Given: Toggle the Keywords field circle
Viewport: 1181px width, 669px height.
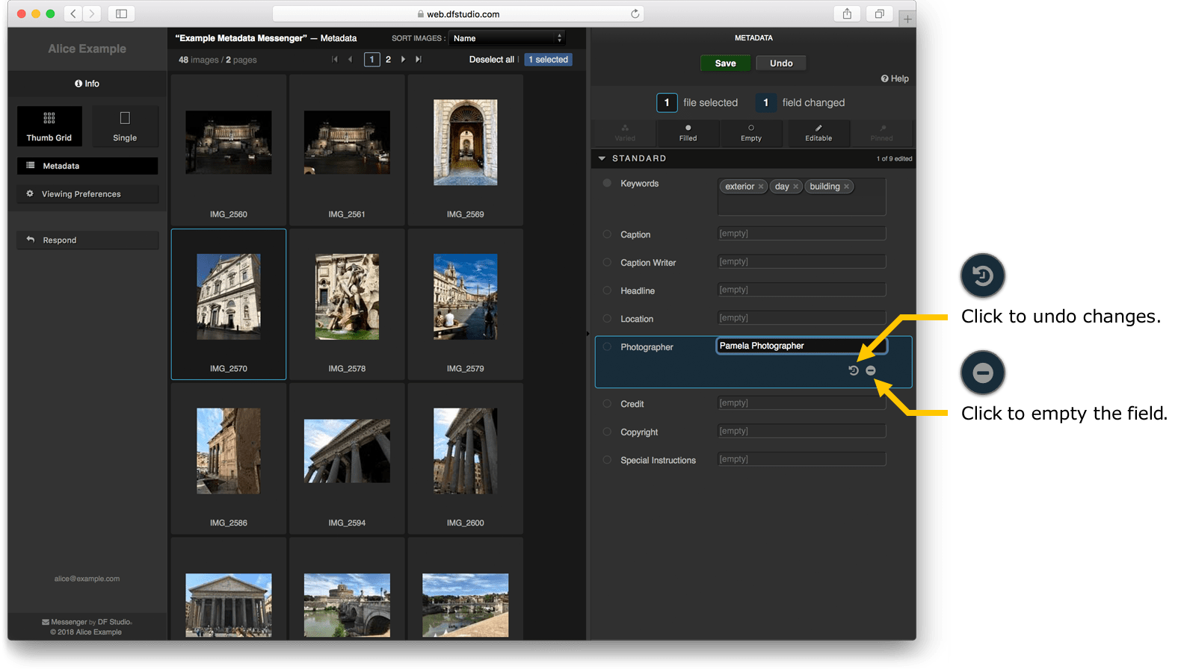Looking at the screenshot, I should coord(607,183).
